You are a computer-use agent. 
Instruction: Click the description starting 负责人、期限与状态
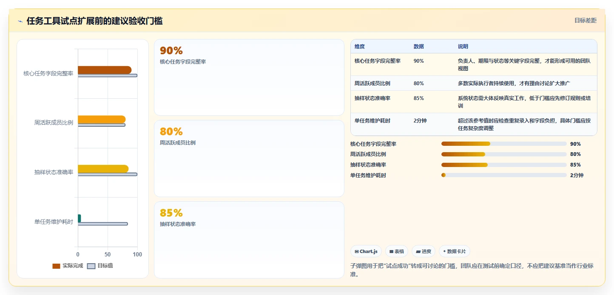524,65
